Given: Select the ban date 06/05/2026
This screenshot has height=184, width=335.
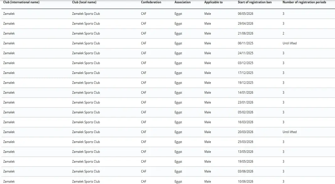Looking at the screenshot, I should pyautogui.click(x=246, y=14).
